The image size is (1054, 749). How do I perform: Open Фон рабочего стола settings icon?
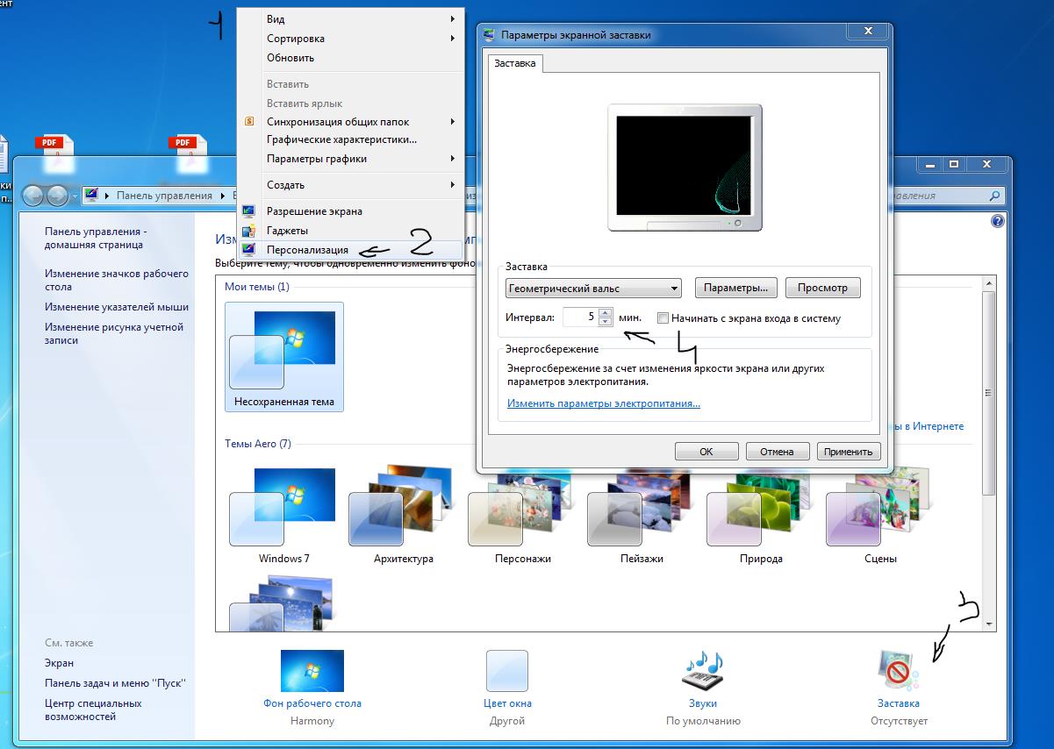pos(312,671)
